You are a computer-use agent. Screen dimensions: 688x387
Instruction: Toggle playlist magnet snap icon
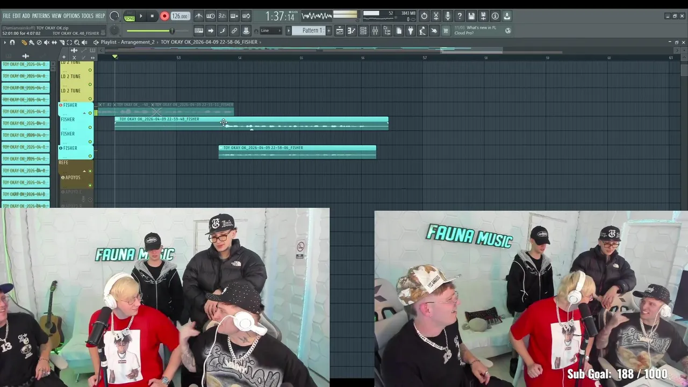click(x=12, y=42)
